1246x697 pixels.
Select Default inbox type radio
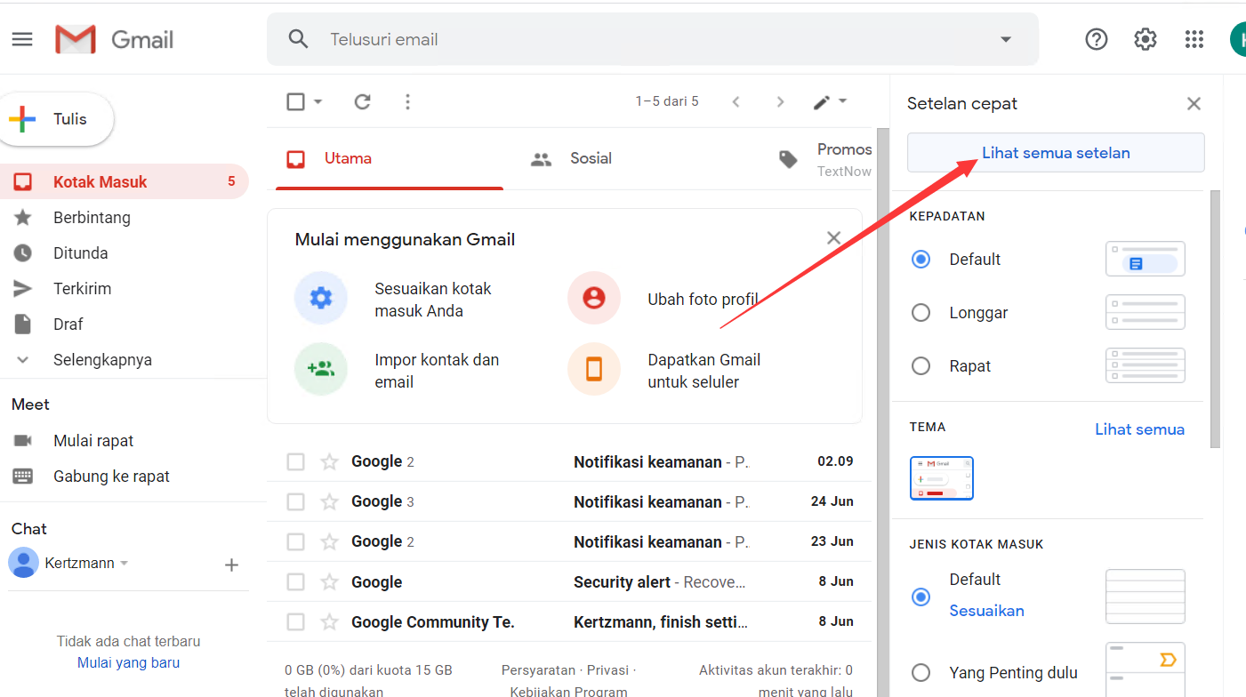pyautogui.click(x=921, y=597)
